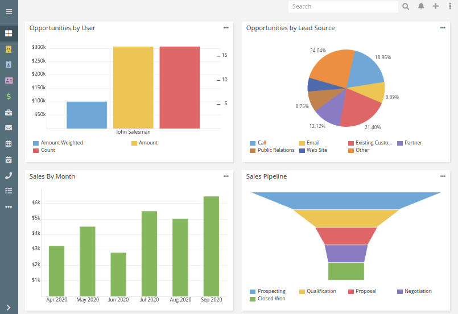Image resolution: width=458 pixels, height=314 pixels.
Task: Click the blue 18.96% pie slice
Action: (x=365, y=69)
